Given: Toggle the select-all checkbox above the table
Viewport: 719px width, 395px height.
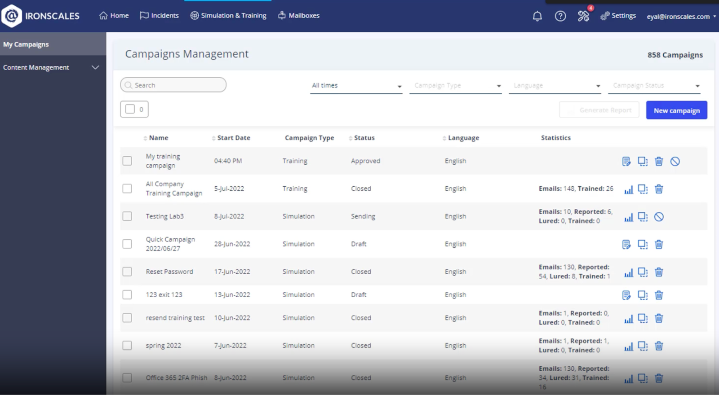Looking at the screenshot, I should pyautogui.click(x=130, y=109).
